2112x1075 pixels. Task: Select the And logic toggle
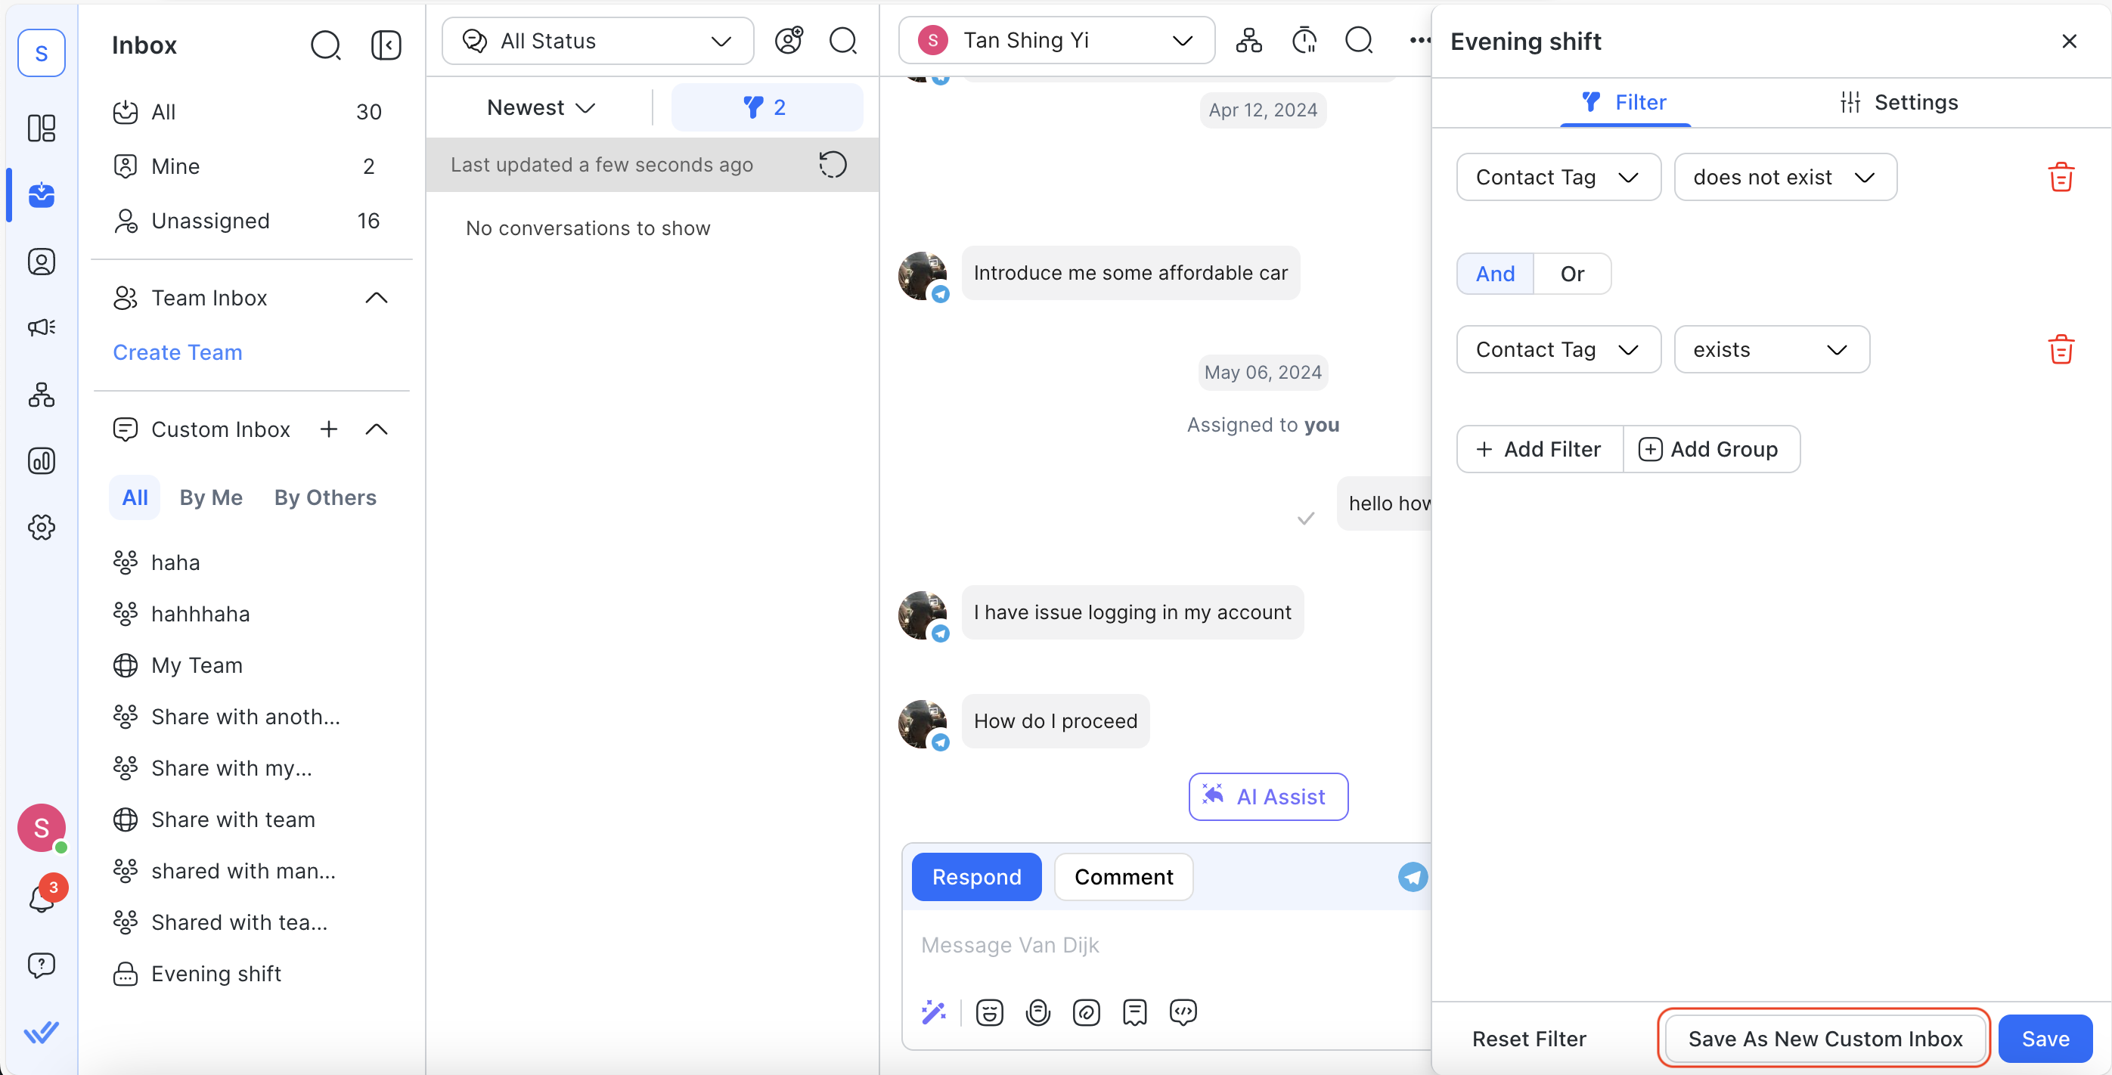[x=1495, y=274]
